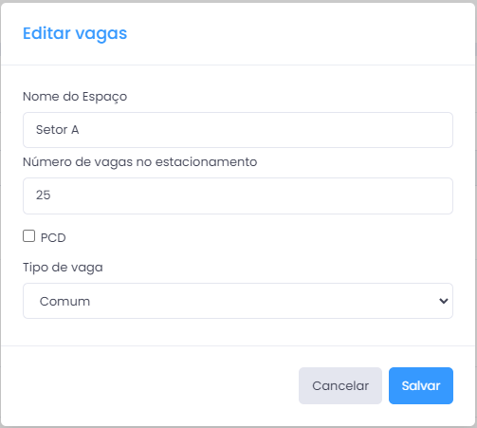This screenshot has width=477, height=428.
Task: Click the chevron arrow in Tipo de vaga
Action: click(444, 301)
